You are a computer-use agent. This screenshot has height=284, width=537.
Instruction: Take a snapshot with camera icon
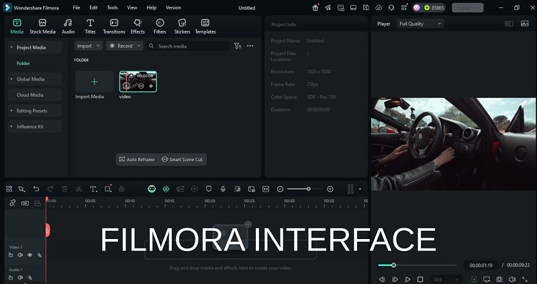pyautogui.click(x=499, y=279)
